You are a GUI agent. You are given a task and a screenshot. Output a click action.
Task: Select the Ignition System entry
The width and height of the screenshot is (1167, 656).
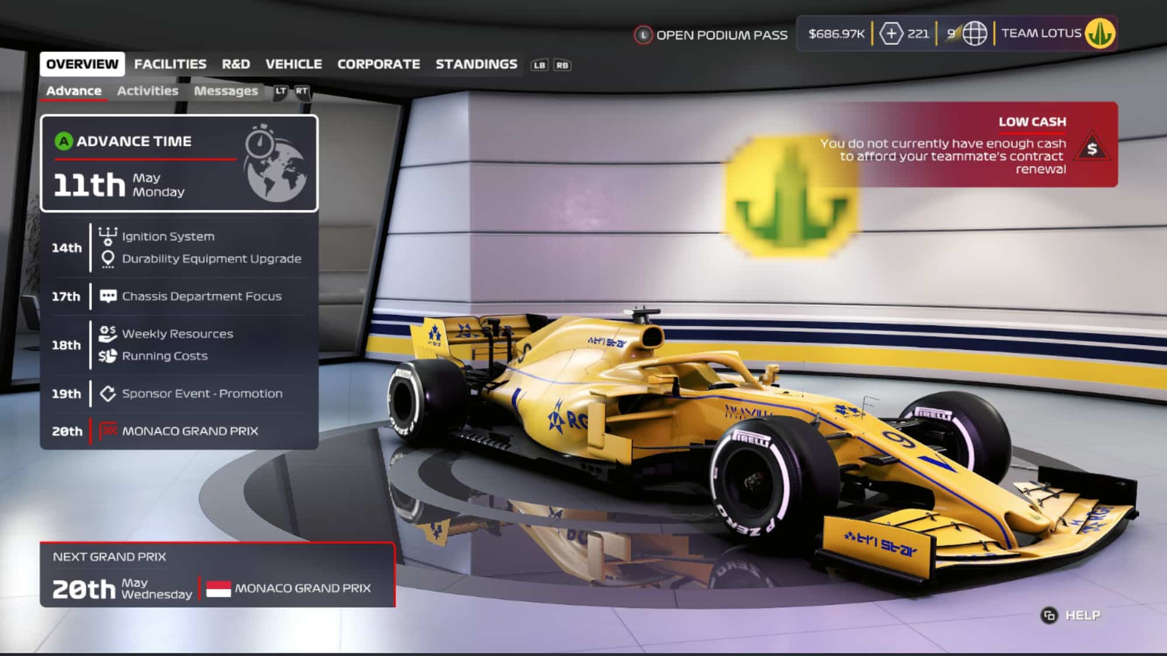pyautogui.click(x=168, y=236)
